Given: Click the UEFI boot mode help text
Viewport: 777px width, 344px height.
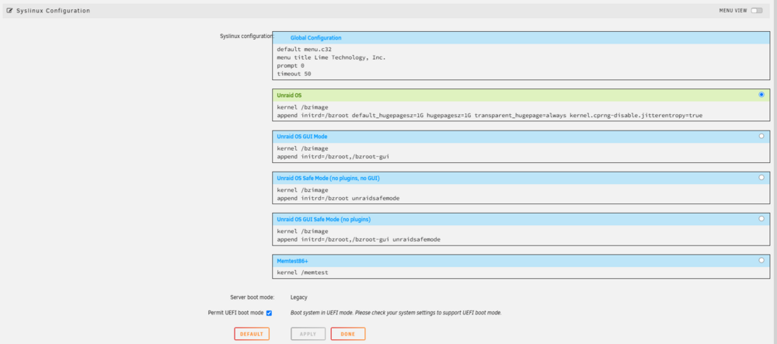Looking at the screenshot, I should tap(396, 313).
